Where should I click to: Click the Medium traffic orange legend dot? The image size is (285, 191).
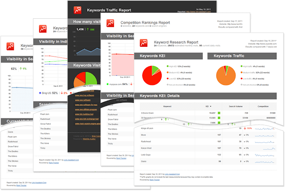tap(241, 72)
